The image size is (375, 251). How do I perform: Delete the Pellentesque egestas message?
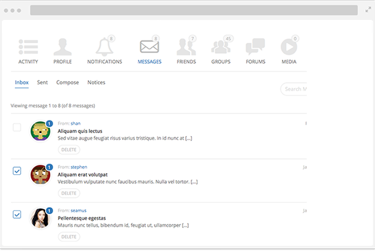click(x=69, y=237)
